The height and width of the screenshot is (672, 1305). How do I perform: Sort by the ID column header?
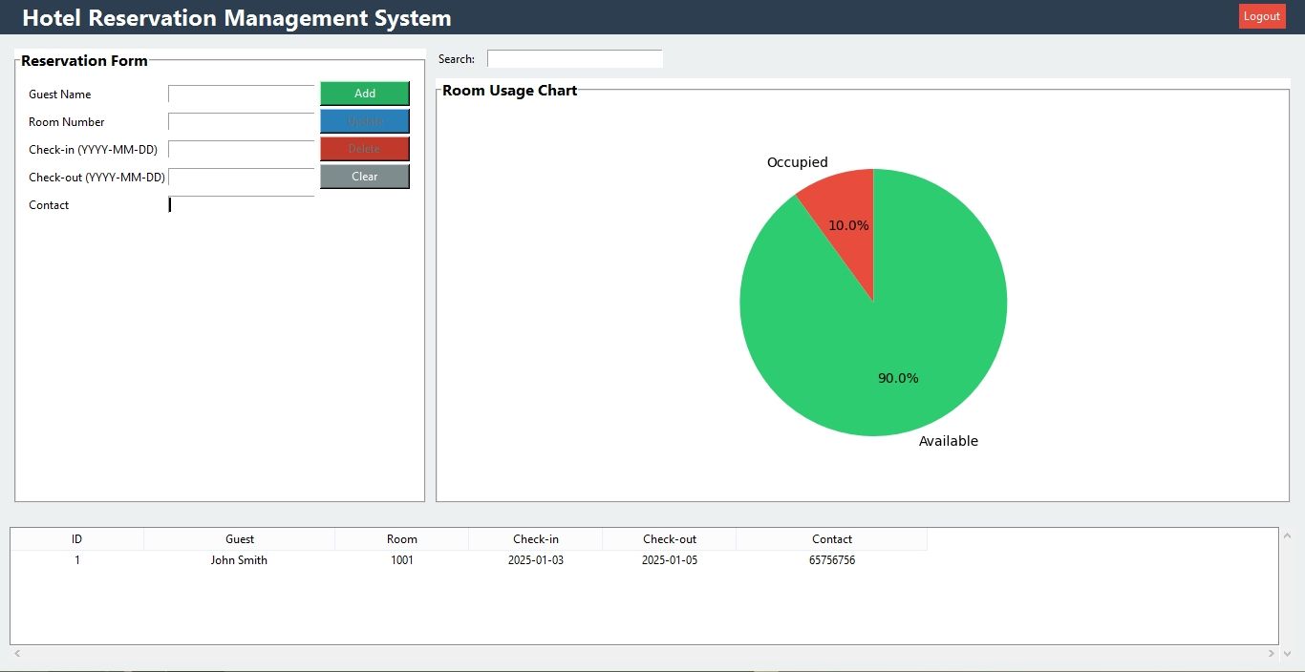[x=77, y=539]
